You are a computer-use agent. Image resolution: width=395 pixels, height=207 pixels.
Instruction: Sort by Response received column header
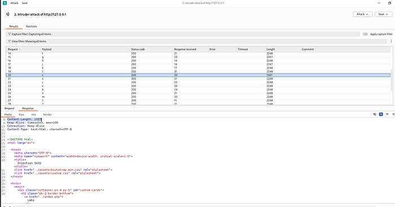coord(191,49)
